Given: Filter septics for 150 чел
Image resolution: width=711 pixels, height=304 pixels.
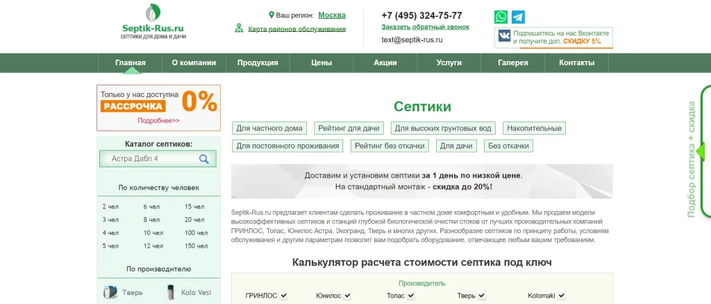Looking at the screenshot, I should [196, 246].
